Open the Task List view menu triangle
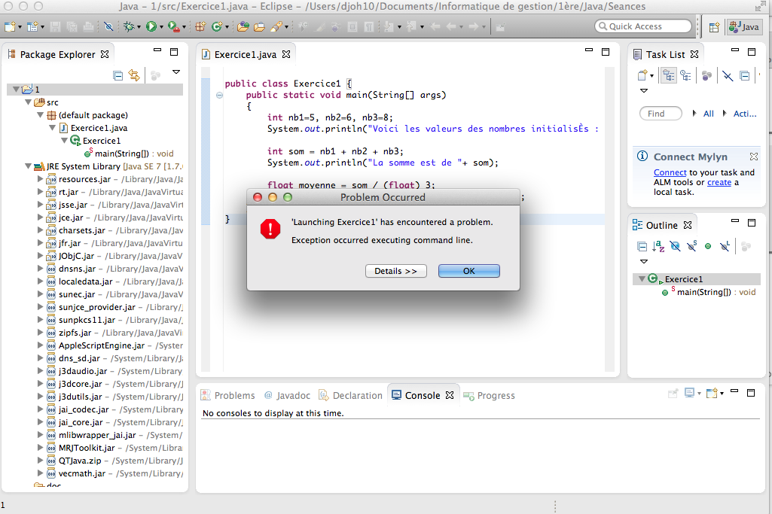772x514 pixels. coord(644,90)
